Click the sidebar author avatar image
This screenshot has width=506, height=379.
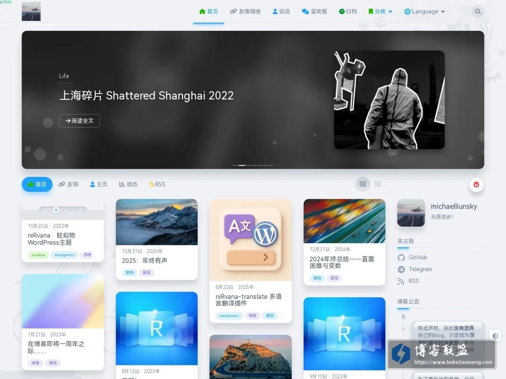click(x=411, y=213)
